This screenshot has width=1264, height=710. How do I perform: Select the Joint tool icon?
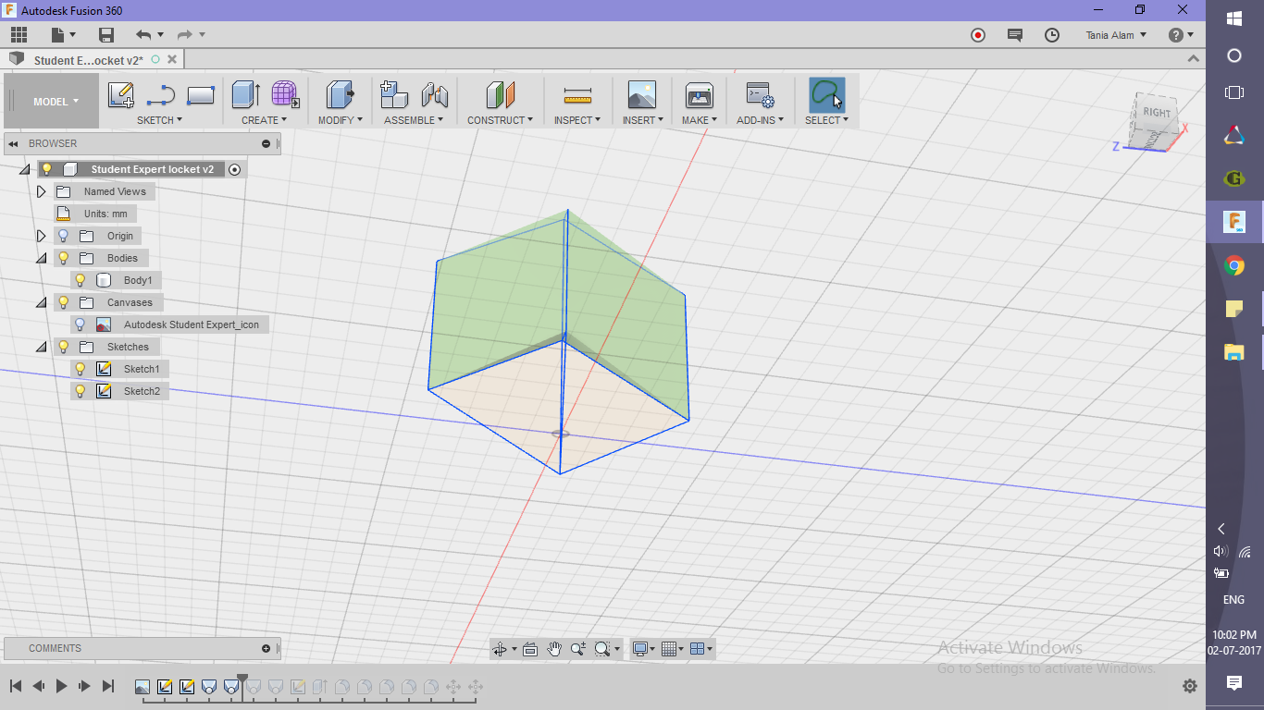pos(435,94)
